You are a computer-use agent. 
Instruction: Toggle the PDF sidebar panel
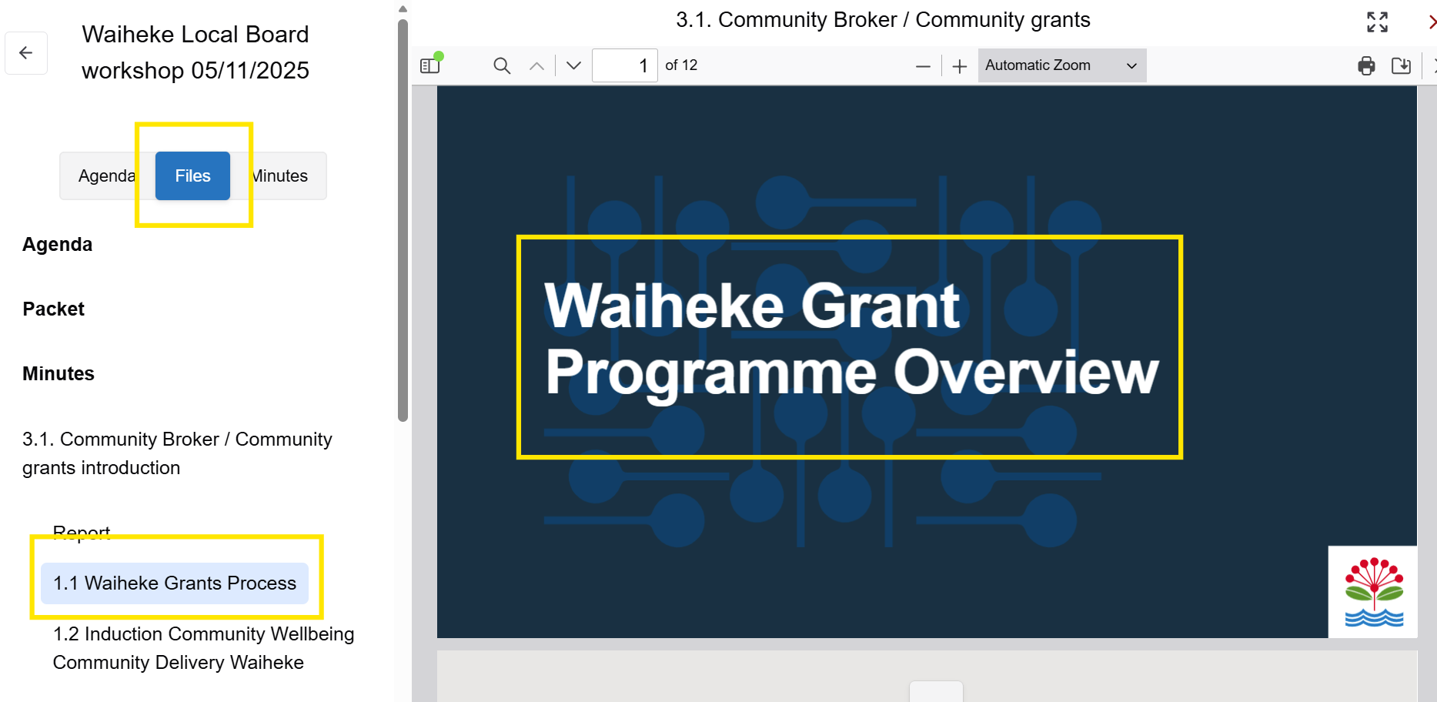click(x=429, y=65)
